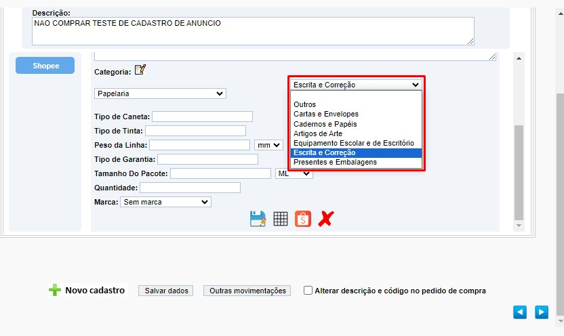The height and width of the screenshot is (336, 564).
Task: Enable Alterar descrição e código checkbox
Action: pos(308,291)
